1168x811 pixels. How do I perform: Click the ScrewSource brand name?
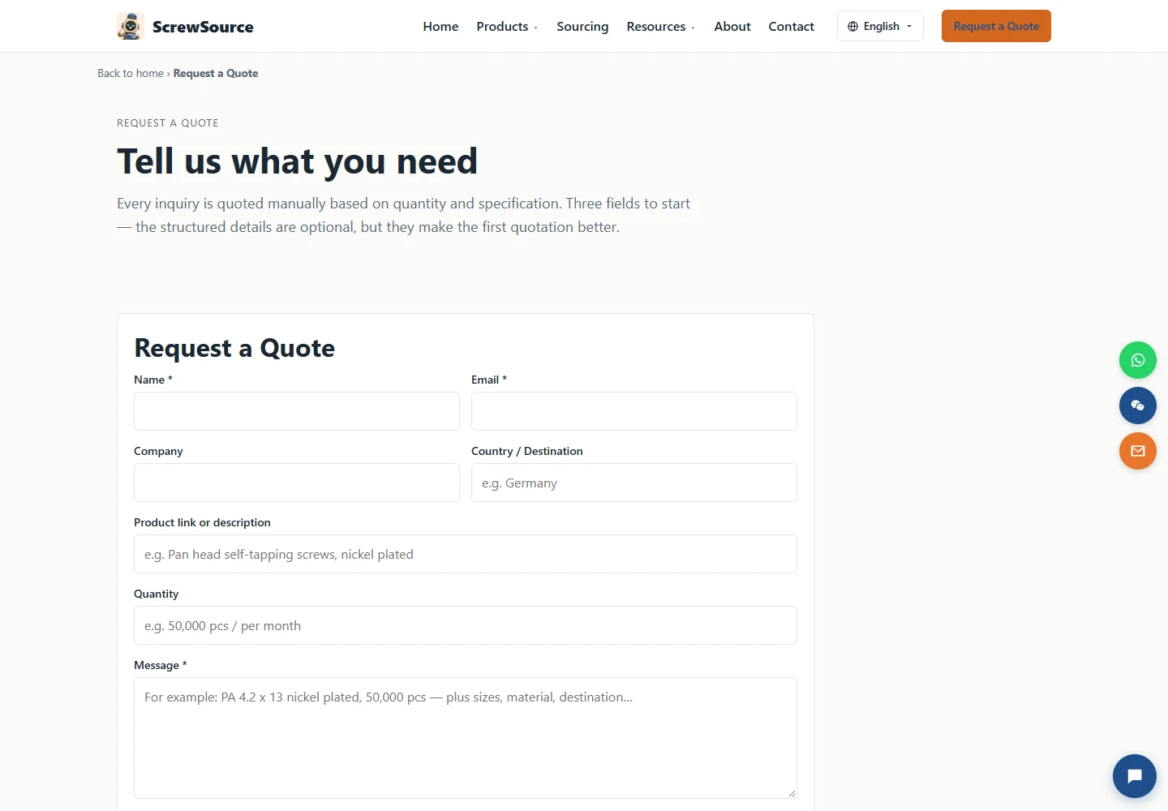(x=203, y=27)
